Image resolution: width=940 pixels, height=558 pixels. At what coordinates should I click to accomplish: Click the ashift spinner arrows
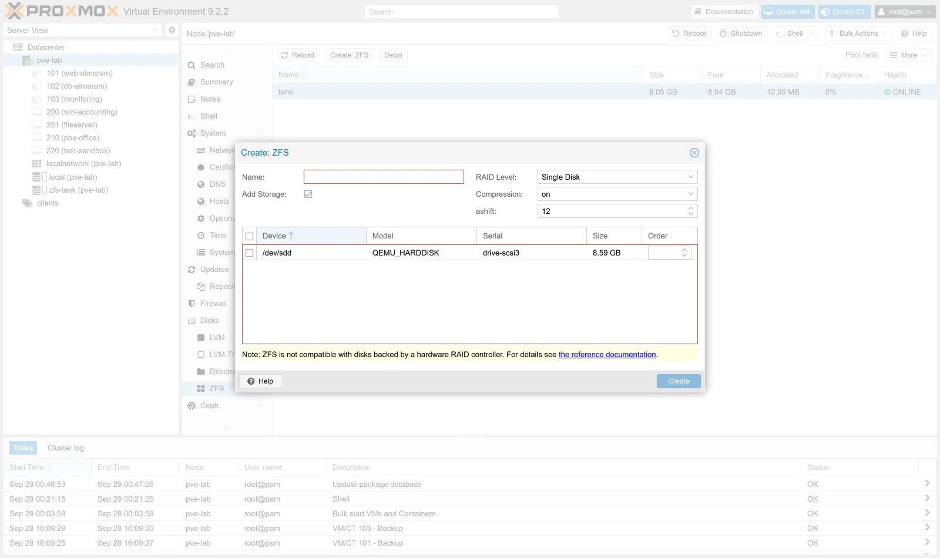691,211
